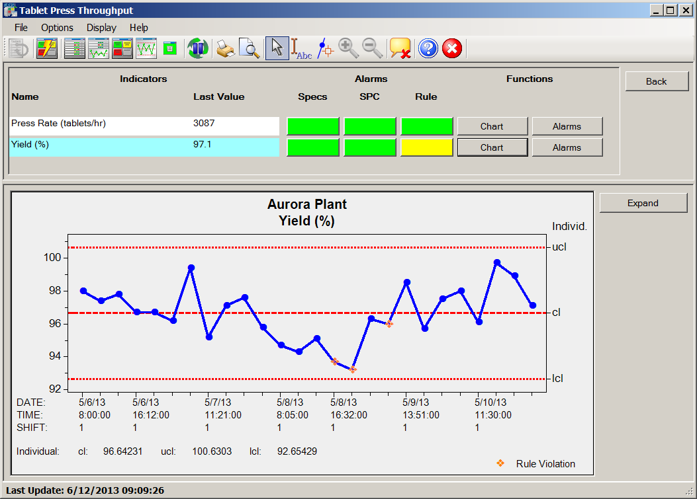Open the Chart for Press Rate

(x=492, y=126)
